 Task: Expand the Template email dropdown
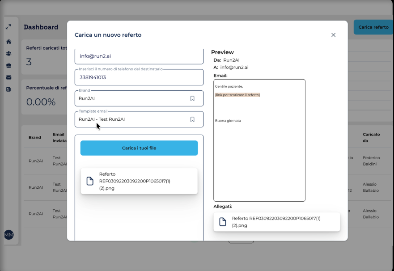point(132,119)
